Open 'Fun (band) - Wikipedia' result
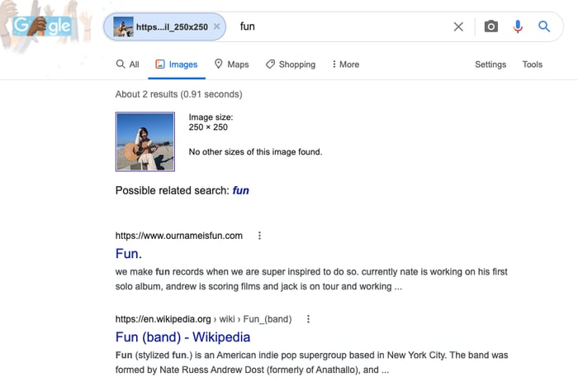This screenshot has width=578, height=387. click(182, 337)
